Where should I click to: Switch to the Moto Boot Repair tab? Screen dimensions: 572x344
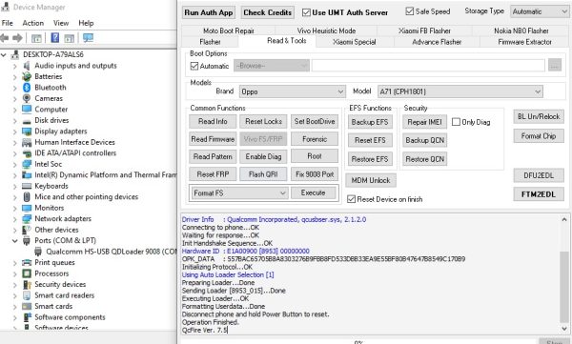pos(229,31)
